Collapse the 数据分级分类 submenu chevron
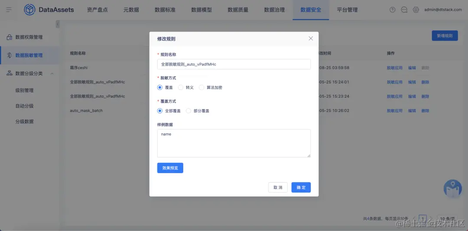Image resolution: width=468 pixels, height=231 pixels. 52,74
